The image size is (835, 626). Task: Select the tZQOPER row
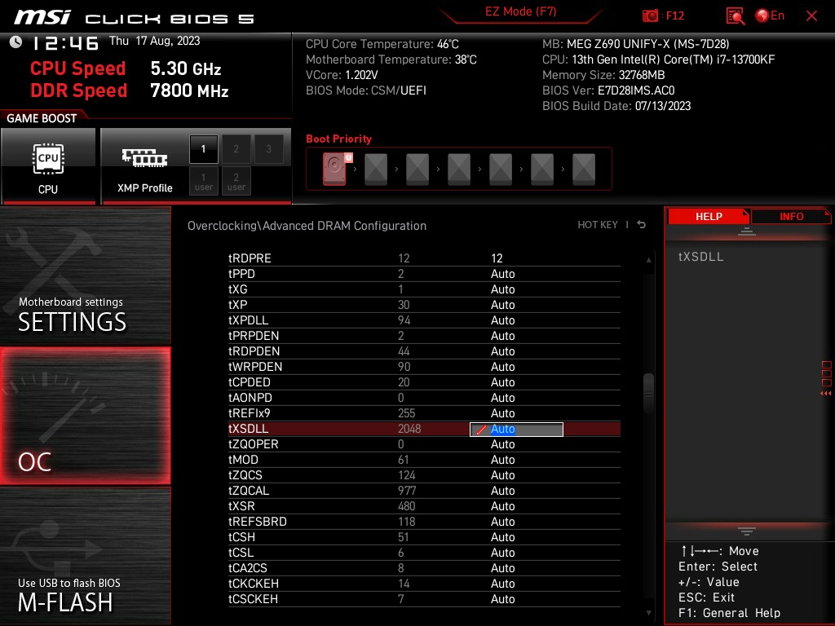coord(424,444)
